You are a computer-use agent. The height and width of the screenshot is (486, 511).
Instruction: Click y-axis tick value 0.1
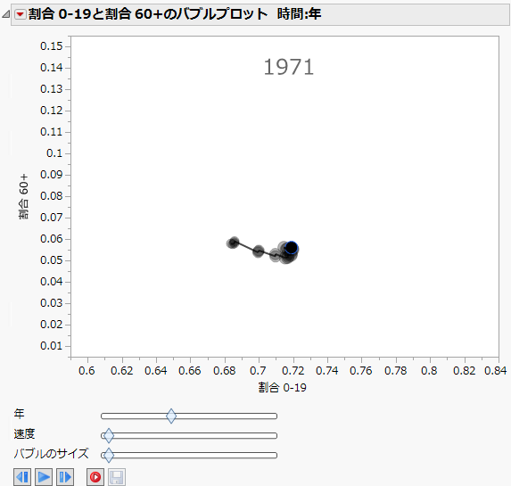point(54,153)
